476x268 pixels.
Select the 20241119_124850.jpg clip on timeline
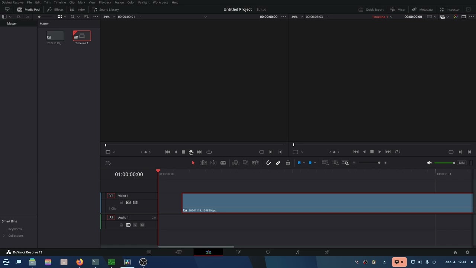coord(328,203)
